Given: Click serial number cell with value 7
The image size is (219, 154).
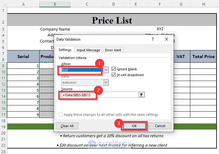Looking at the screenshot, I should pos(23,102).
